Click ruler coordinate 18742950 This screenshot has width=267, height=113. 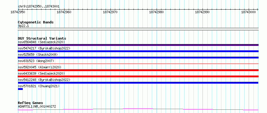click(x=18, y=12)
